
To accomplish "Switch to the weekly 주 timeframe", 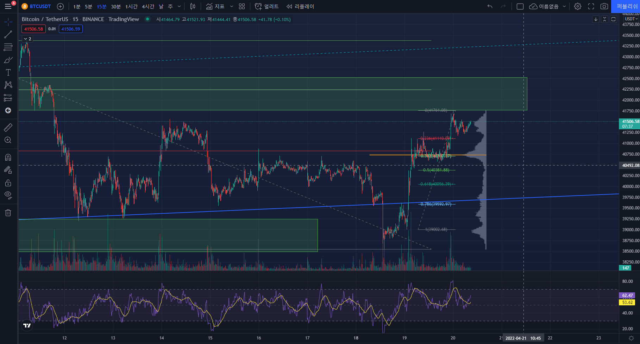I will (x=170, y=6).
